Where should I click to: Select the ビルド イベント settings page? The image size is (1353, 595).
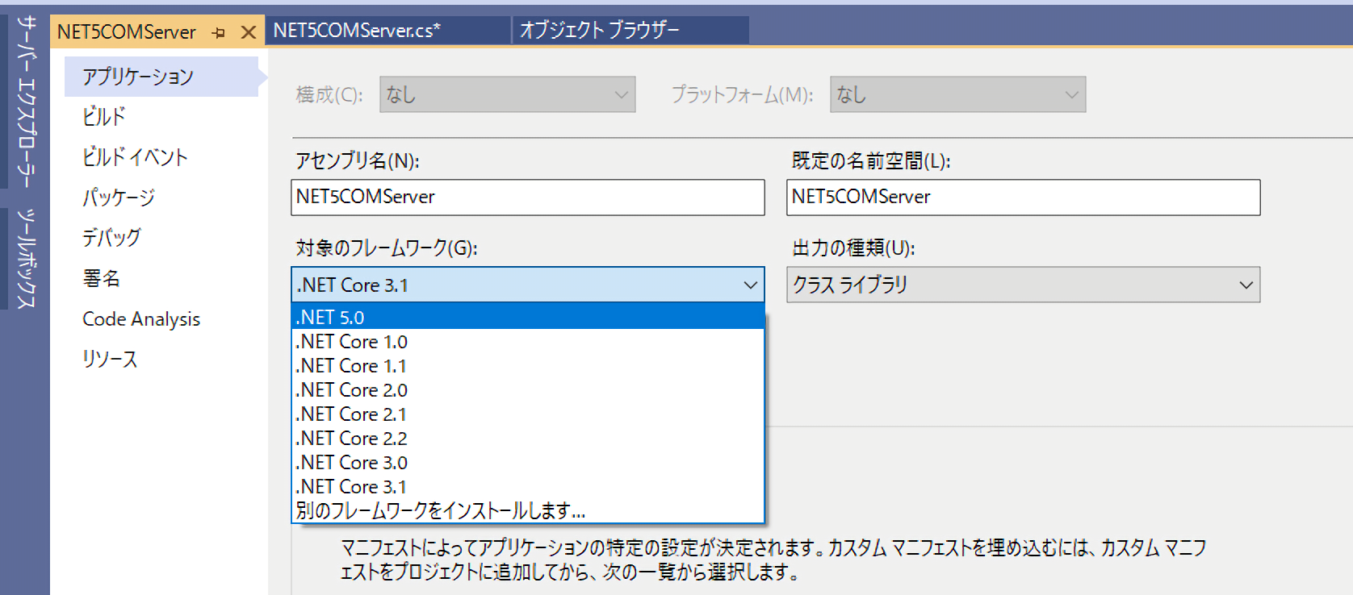[135, 157]
